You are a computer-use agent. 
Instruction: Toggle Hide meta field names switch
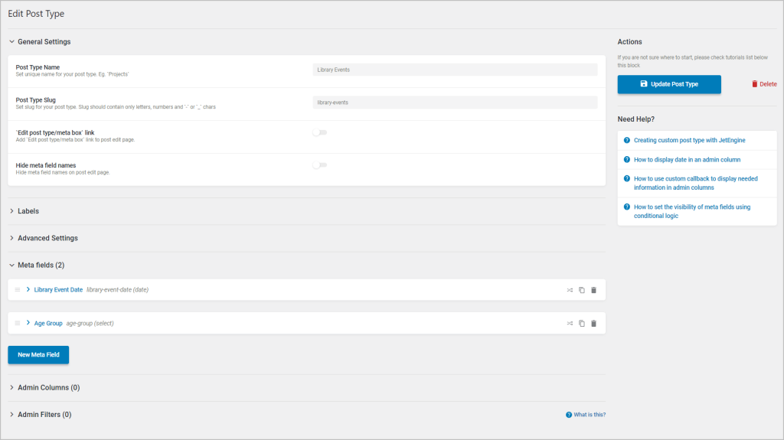click(319, 165)
